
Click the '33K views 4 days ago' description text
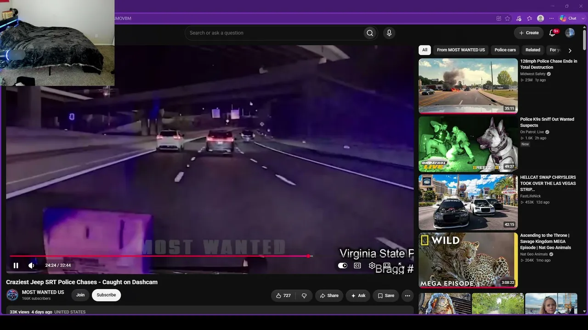pyautogui.click(x=31, y=312)
